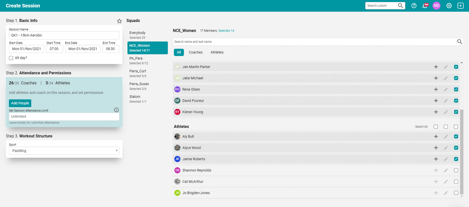The width and height of the screenshot is (469, 207).
Task: Click the pencil icon for Jake Michael
Action: (446, 78)
